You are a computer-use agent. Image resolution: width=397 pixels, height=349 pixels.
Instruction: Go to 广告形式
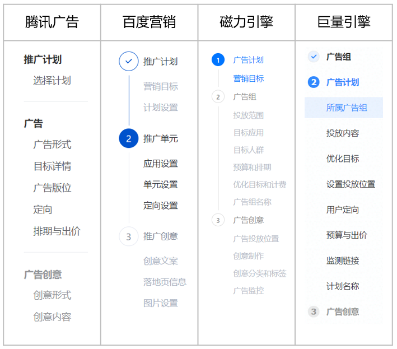coord(52,145)
